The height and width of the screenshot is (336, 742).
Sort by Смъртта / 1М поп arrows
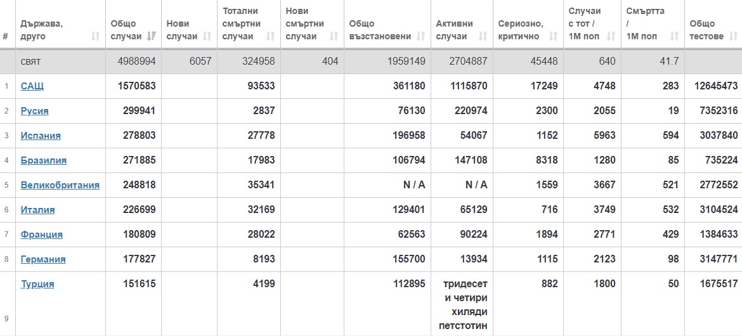674,36
